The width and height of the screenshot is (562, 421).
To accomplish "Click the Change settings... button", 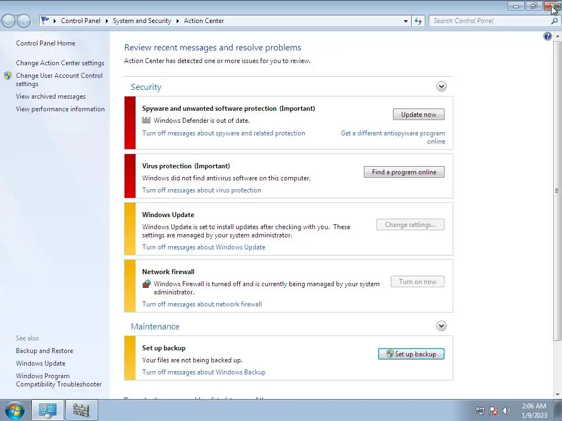I will click(x=411, y=224).
